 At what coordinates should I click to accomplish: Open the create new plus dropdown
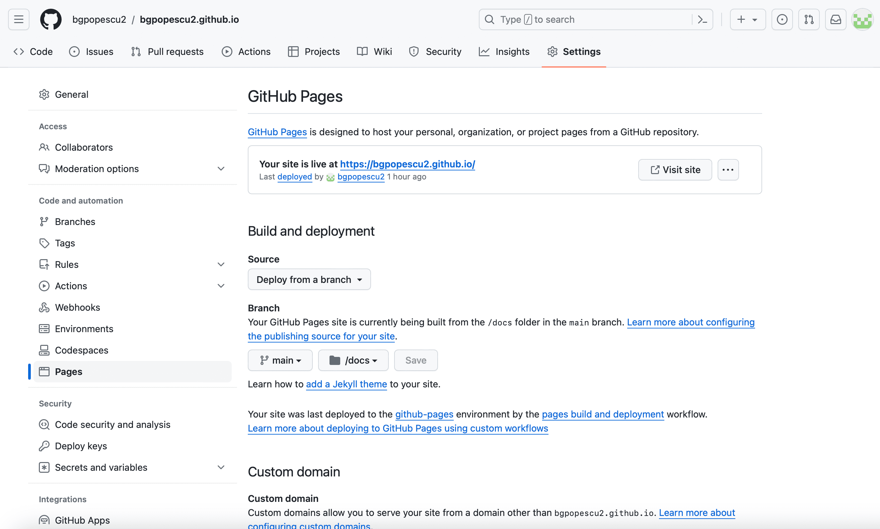(747, 19)
